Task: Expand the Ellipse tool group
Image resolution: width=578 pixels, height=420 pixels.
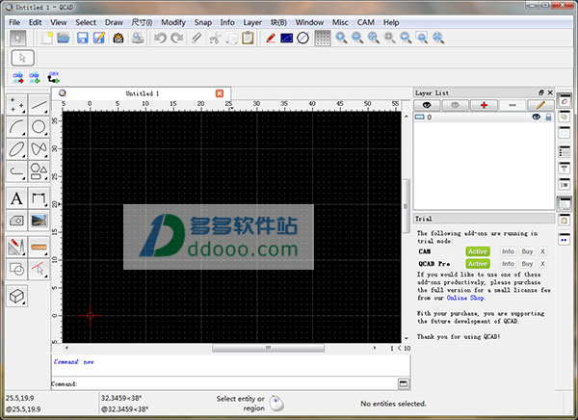Action: click(x=16, y=149)
